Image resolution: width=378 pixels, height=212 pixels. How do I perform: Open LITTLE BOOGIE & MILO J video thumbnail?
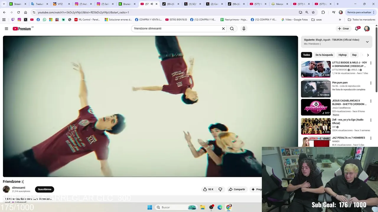click(x=316, y=69)
